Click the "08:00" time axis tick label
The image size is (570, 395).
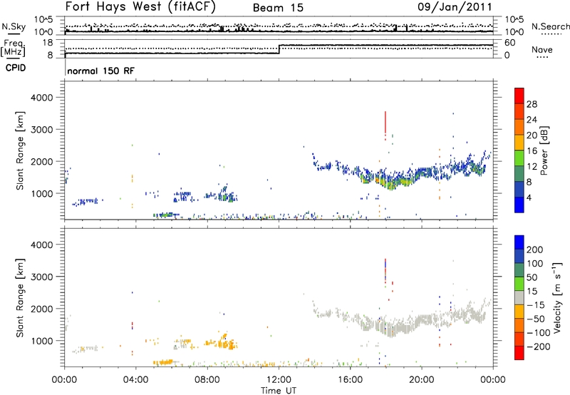(x=207, y=380)
